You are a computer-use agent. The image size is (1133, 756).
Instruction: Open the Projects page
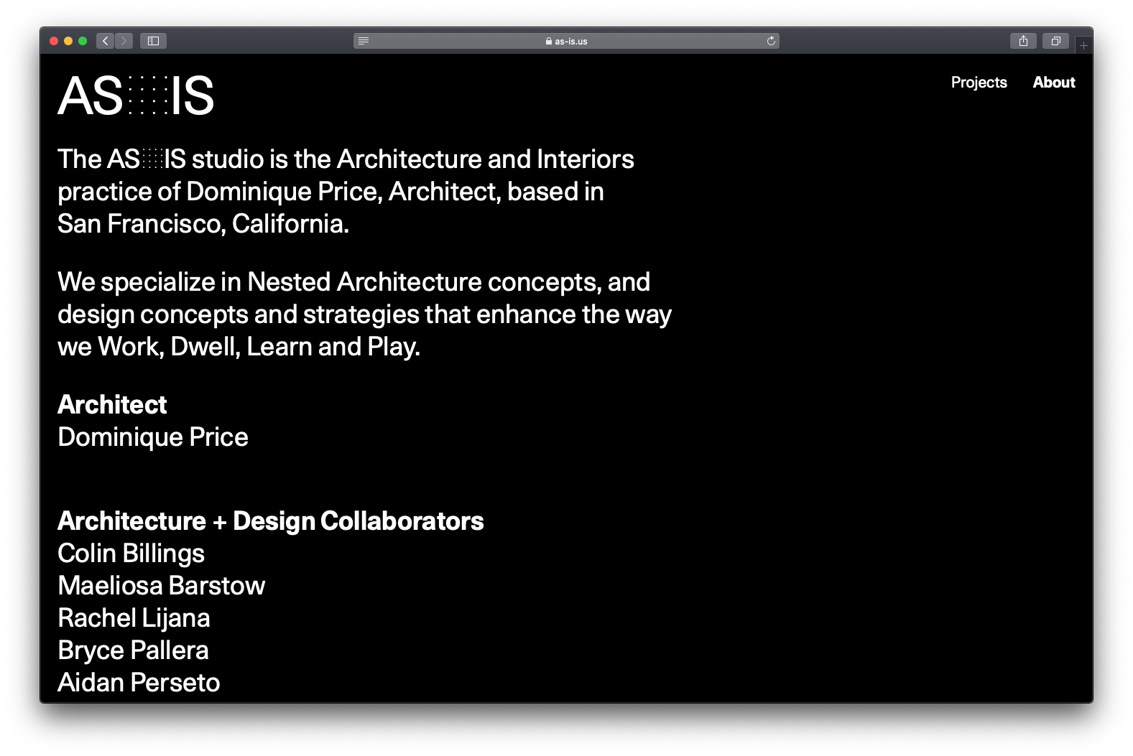tap(979, 83)
